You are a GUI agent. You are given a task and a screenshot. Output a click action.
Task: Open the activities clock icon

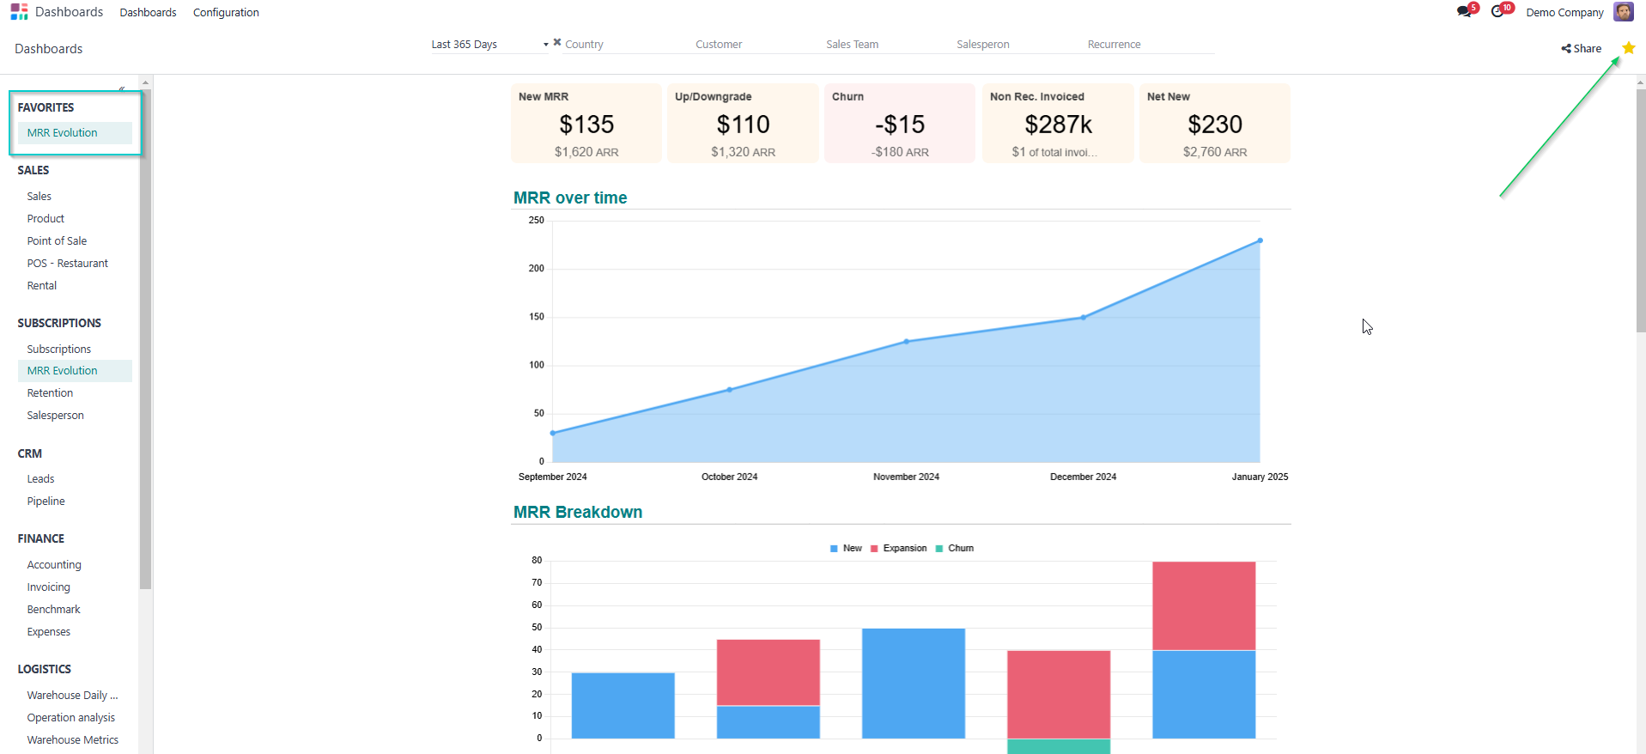(1498, 12)
